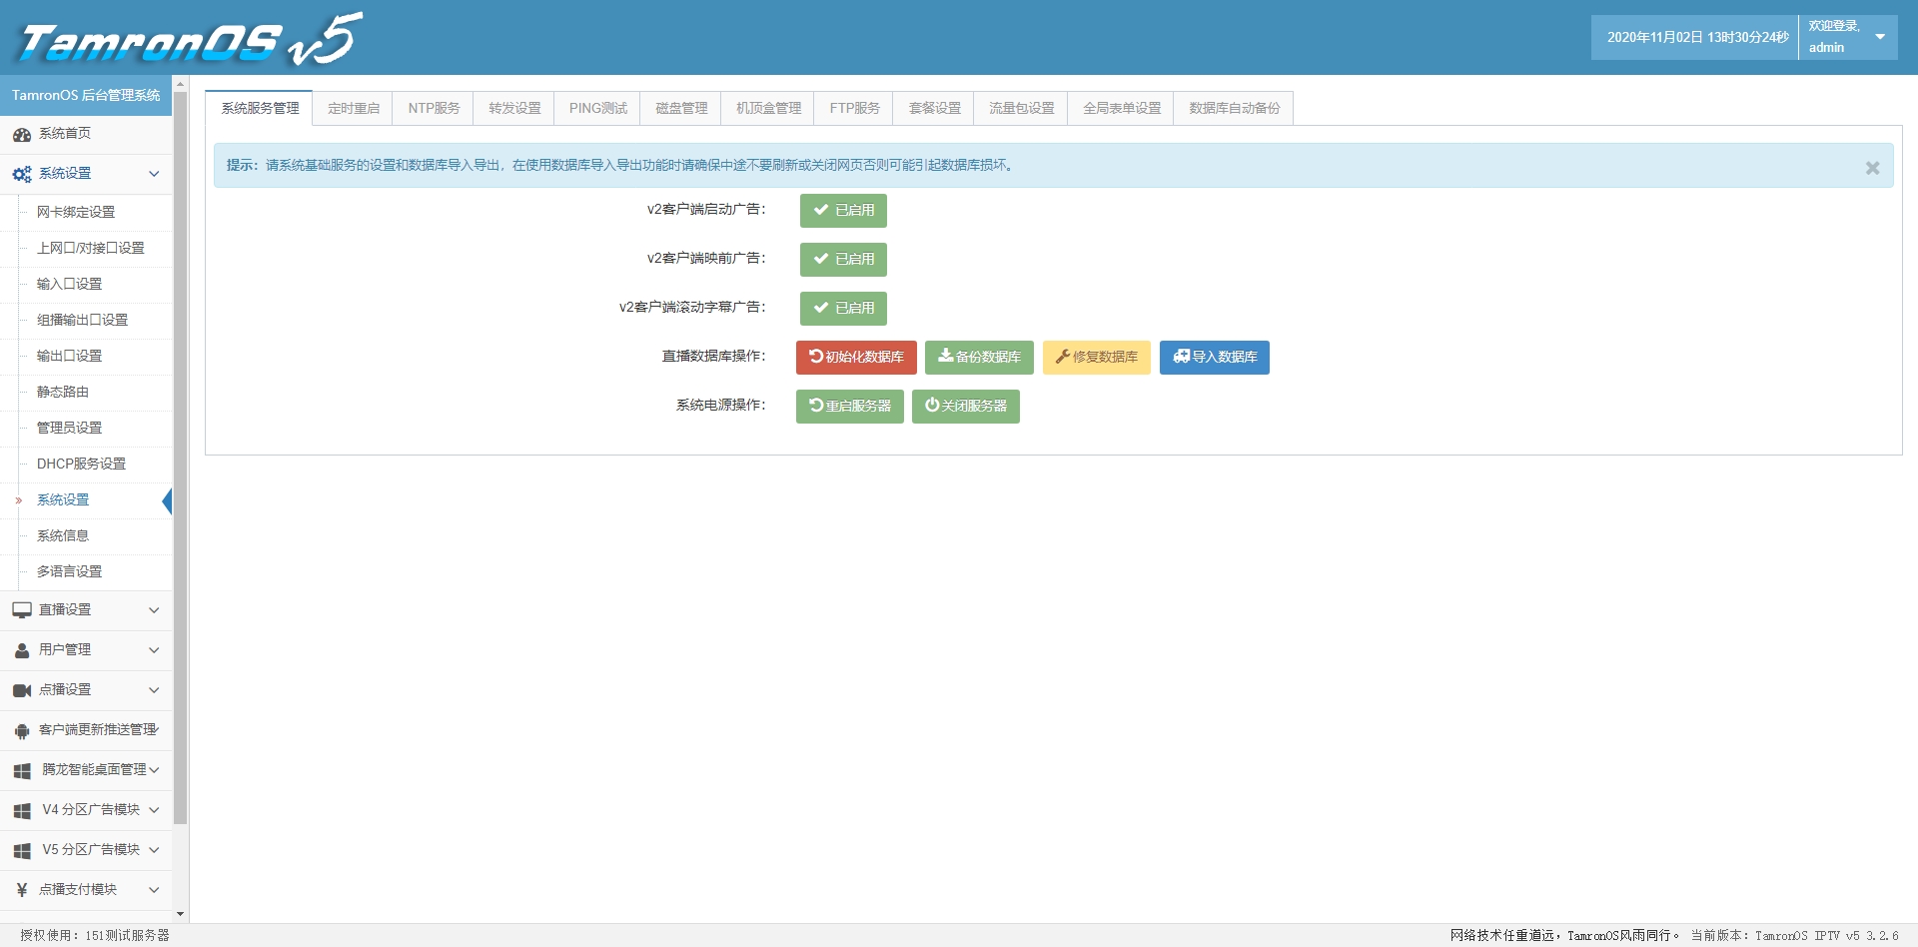Dismiss the blue hint banner

(x=1872, y=168)
